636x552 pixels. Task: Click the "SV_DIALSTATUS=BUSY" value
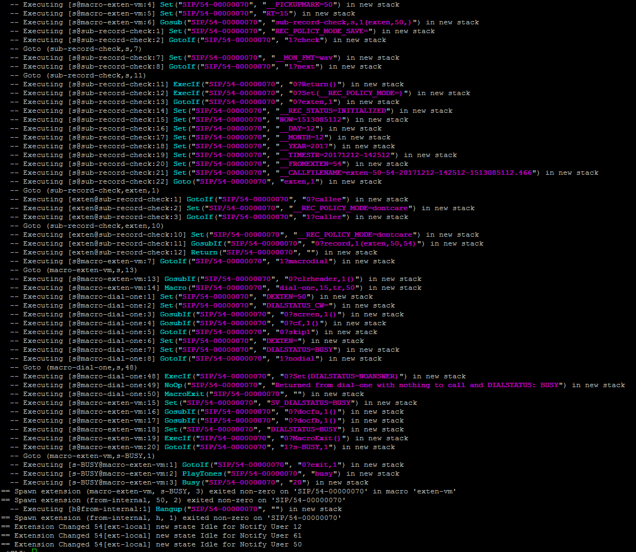point(311,403)
